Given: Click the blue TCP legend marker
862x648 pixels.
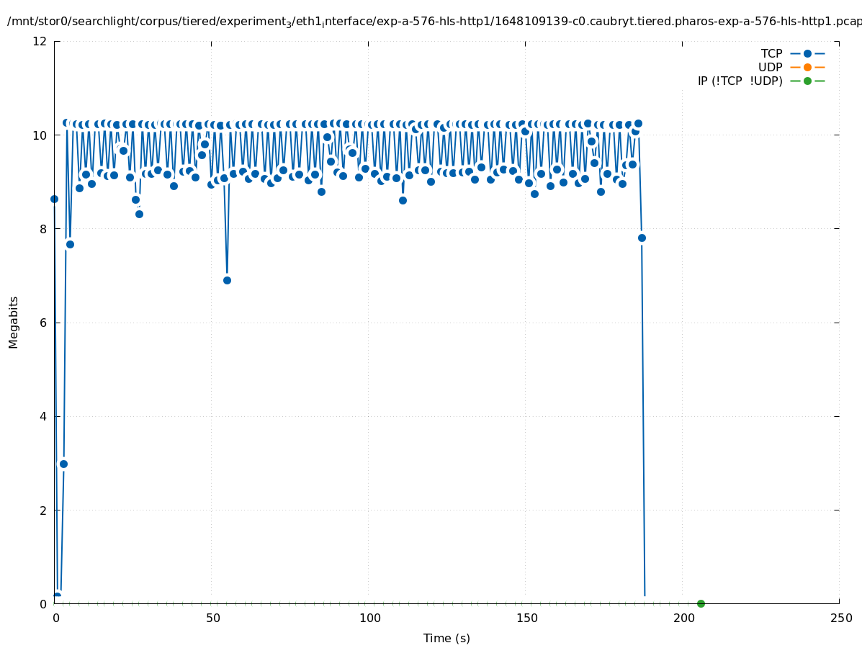Looking at the screenshot, I should [x=807, y=53].
